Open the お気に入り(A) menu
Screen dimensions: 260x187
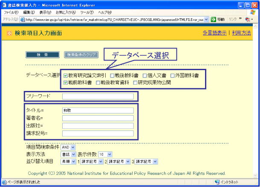pos(66,12)
